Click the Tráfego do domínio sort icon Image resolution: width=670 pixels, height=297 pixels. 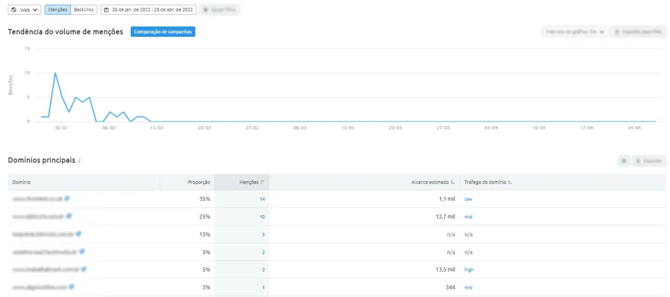click(510, 182)
